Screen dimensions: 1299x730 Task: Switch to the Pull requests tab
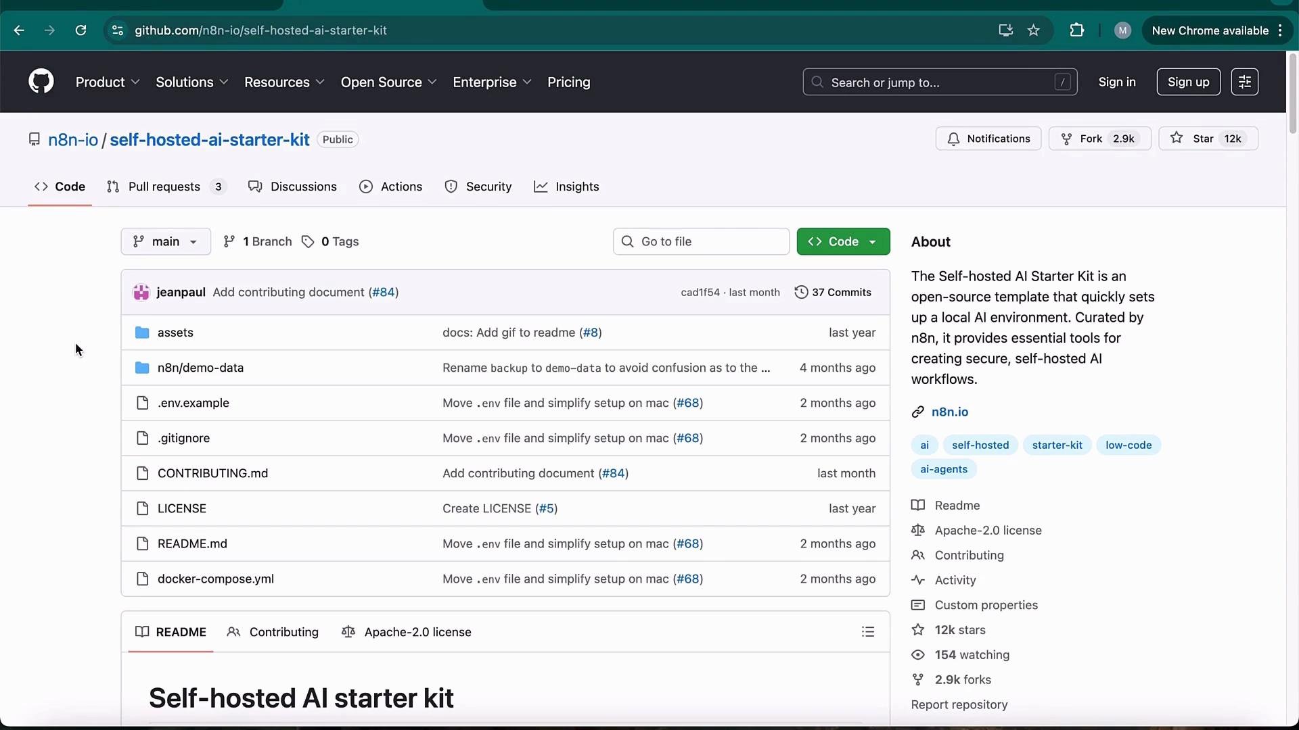coord(166,187)
